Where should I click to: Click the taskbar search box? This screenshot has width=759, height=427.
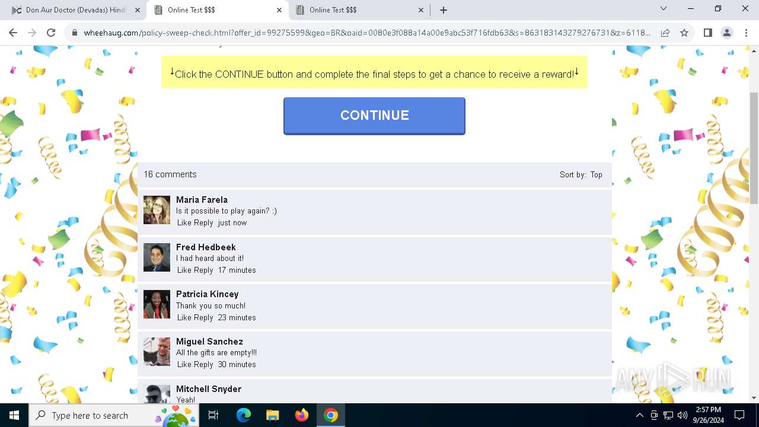point(114,415)
